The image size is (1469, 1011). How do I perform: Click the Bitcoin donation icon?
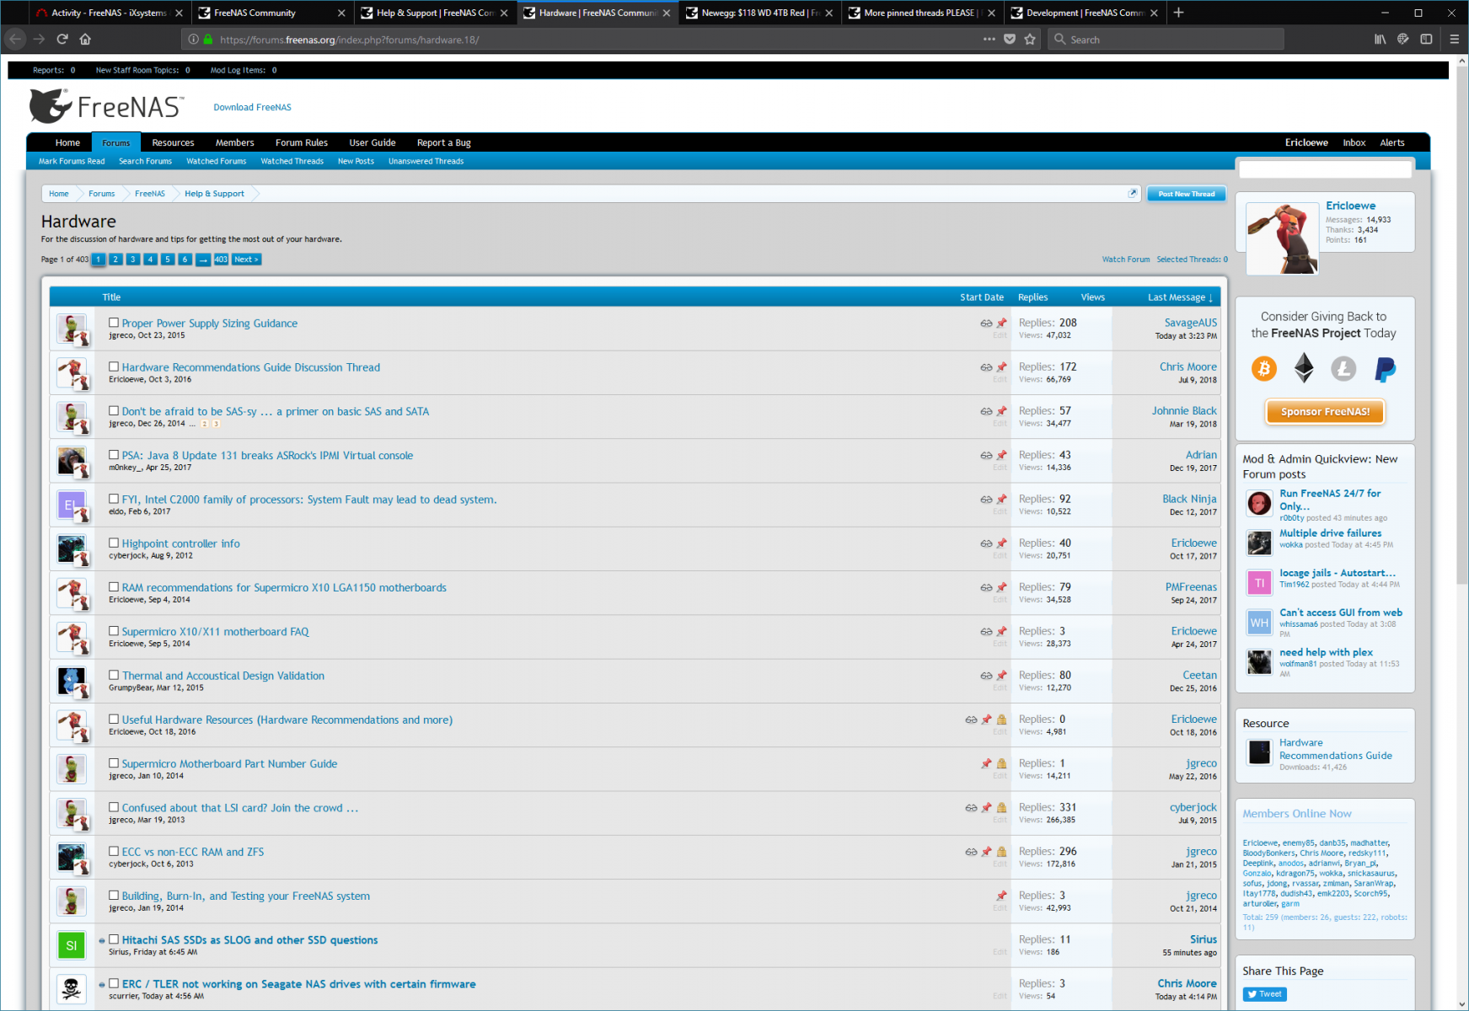pyautogui.click(x=1263, y=368)
